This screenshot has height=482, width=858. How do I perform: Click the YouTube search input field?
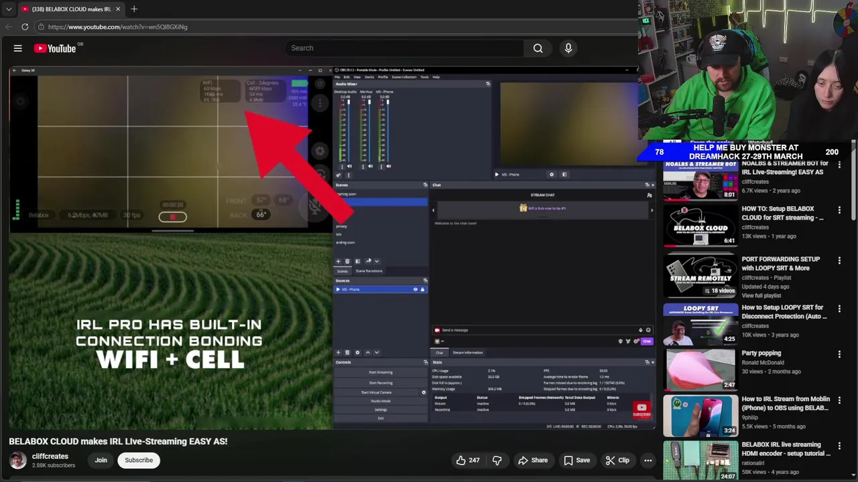(405, 48)
